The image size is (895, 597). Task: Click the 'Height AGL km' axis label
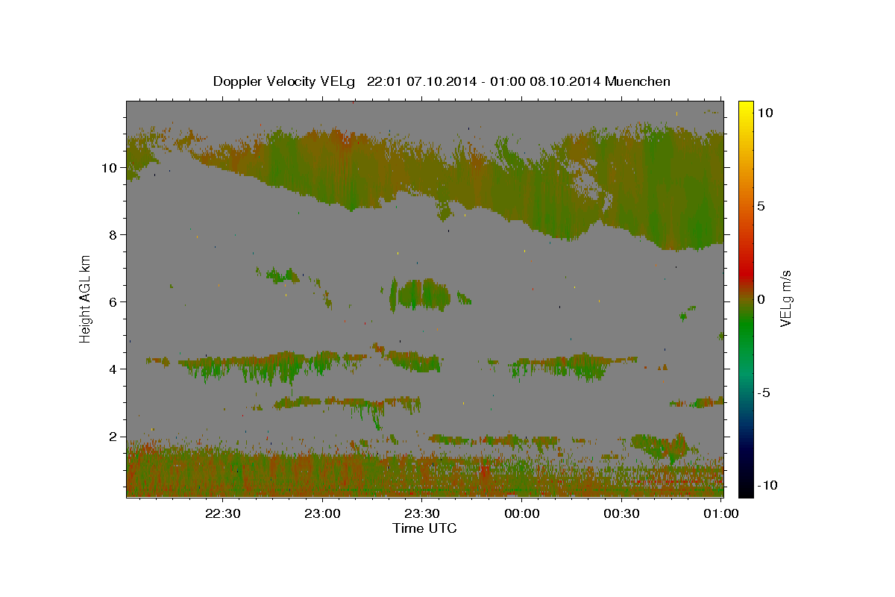tap(86, 298)
